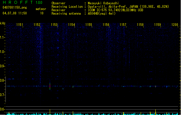This screenshot has width=181, height=115.
Task: Click the date stamp 04.07.08 11:50
Action: coord(15,13)
